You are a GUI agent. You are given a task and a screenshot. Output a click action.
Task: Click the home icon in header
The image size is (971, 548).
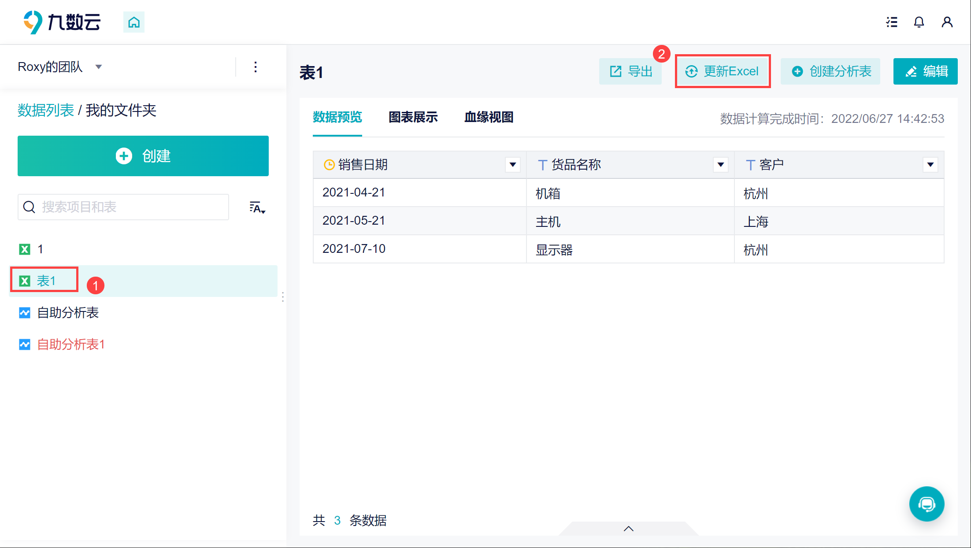(133, 22)
